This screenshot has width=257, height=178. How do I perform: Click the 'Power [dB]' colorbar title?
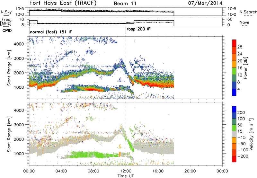(245, 68)
